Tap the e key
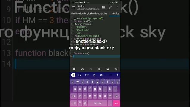Viewport: 190px width, 107px height. click(x=83, y=82)
